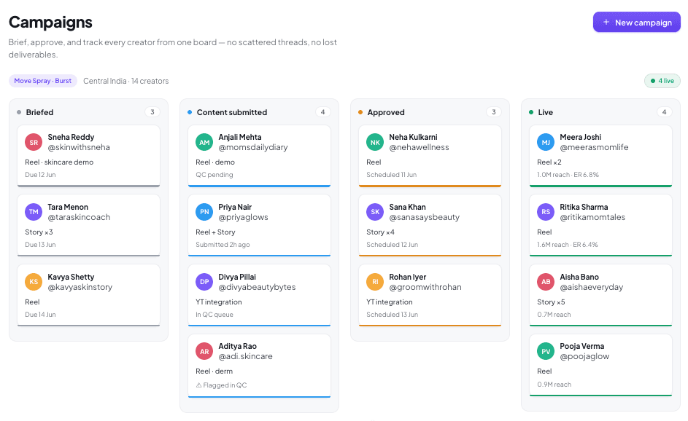Click the @aishaeveryday handle

coord(592,287)
